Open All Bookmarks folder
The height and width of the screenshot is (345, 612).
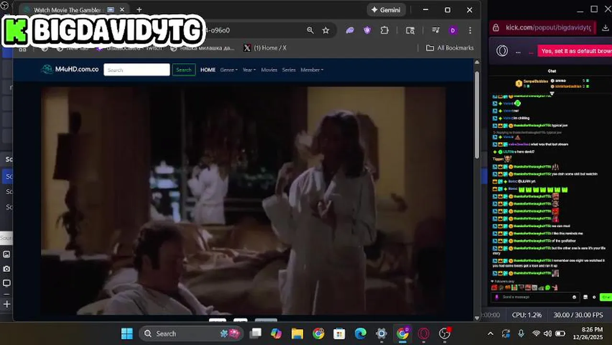point(450,48)
